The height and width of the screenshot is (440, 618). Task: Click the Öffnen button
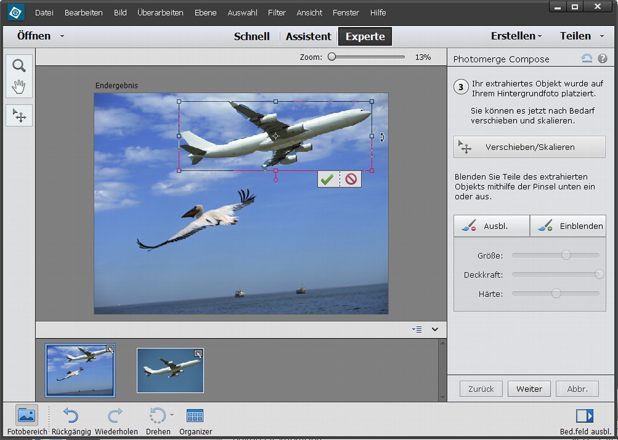pyautogui.click(x=34, y=36)
